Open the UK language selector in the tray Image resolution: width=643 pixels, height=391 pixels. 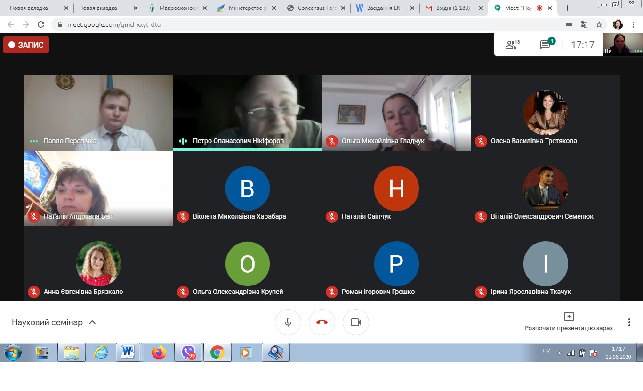(546, 351)
